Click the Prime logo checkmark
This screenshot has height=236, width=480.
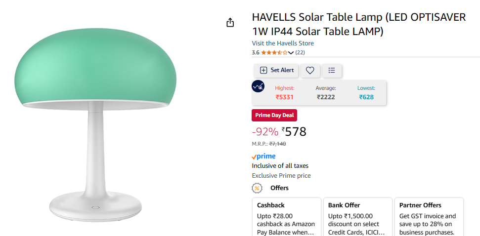254,157
